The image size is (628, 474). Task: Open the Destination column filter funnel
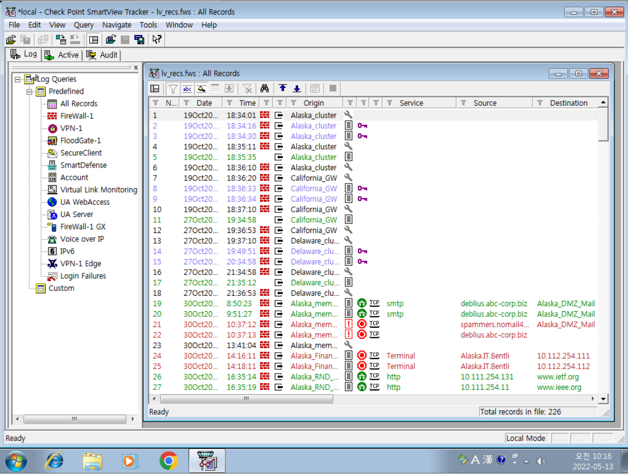pos(540,103)
